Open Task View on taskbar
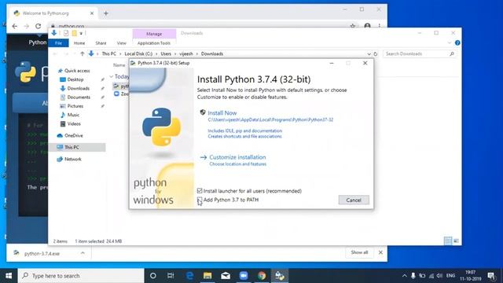503x283 pixels. pos(171,276)
